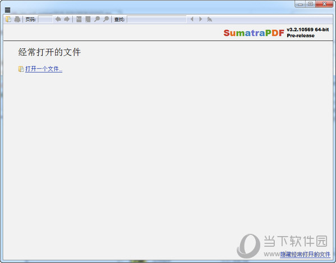Click the zoom in magnifier icon

(x=106, y=19)
